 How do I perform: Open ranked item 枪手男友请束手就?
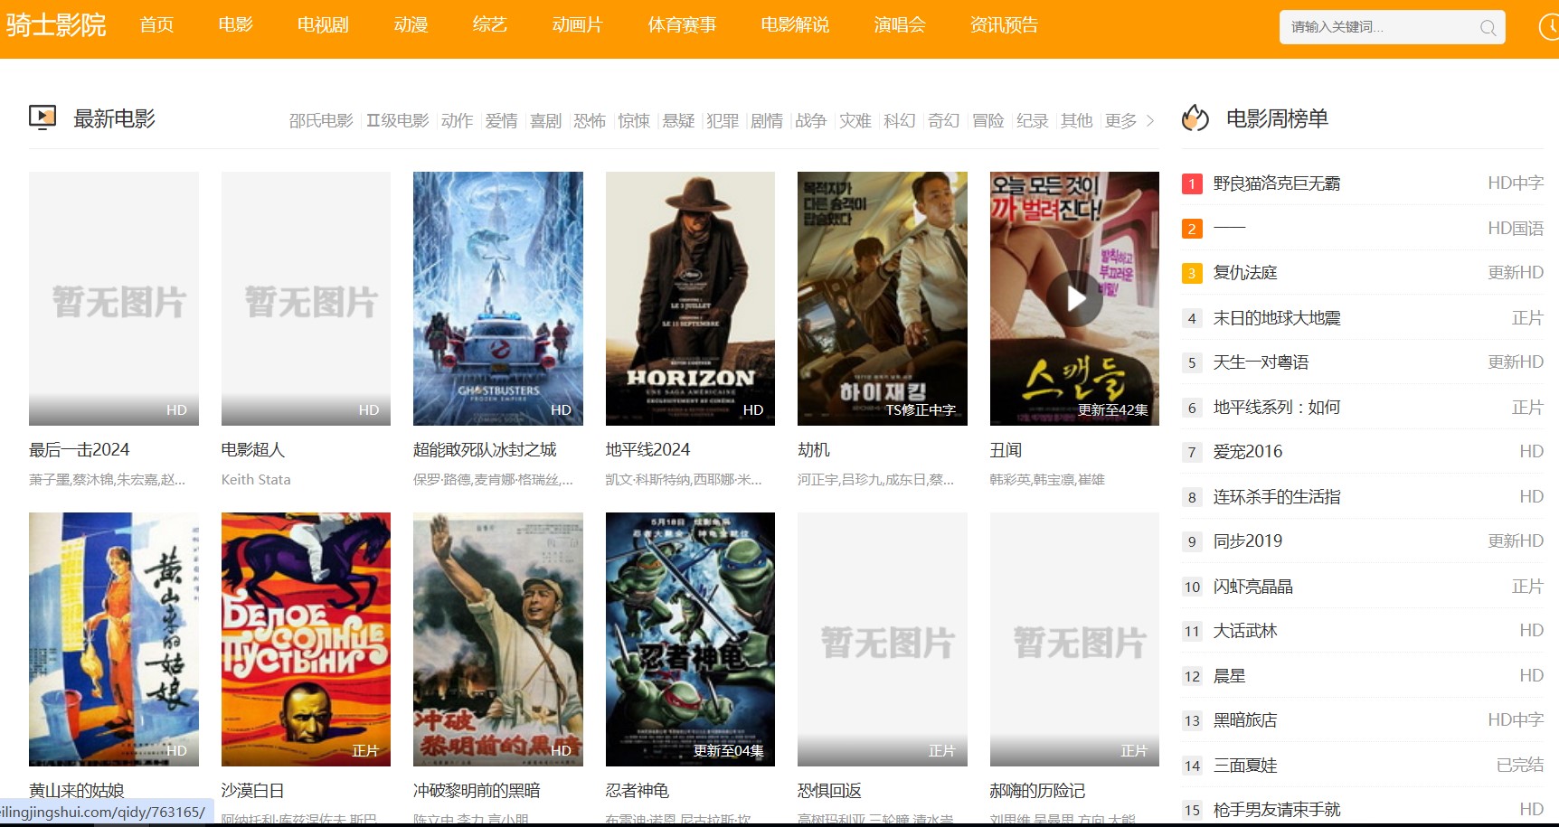[1276, 810]
